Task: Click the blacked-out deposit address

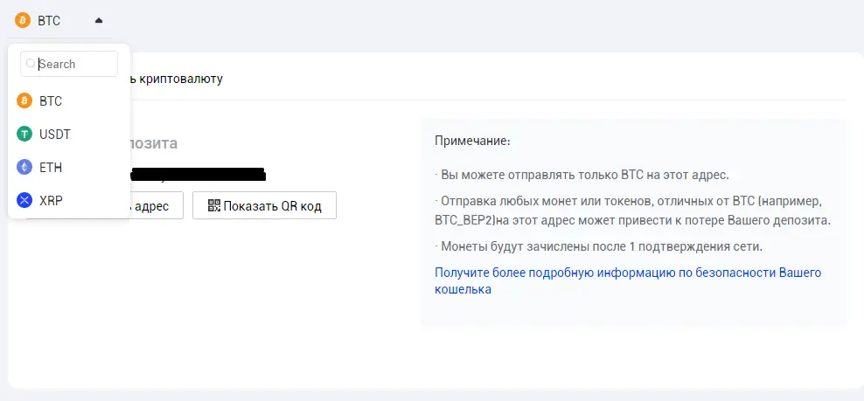Action: 199,174
